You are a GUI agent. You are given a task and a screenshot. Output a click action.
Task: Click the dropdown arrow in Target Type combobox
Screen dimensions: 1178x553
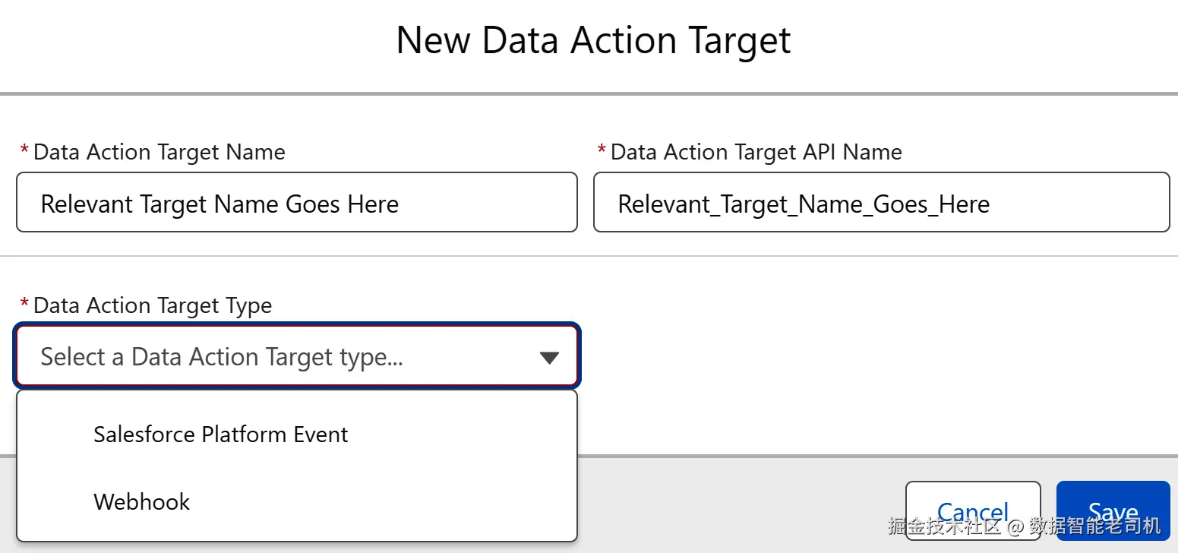[548, 358]
